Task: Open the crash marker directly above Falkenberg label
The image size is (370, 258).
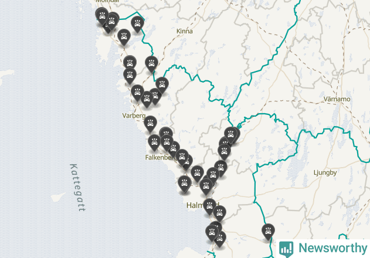Action: (x=154, y=143)
